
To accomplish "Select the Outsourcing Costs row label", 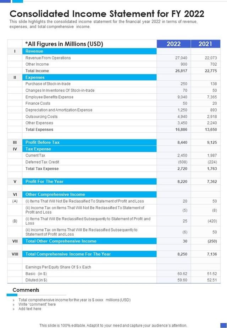I will point(41,116).
